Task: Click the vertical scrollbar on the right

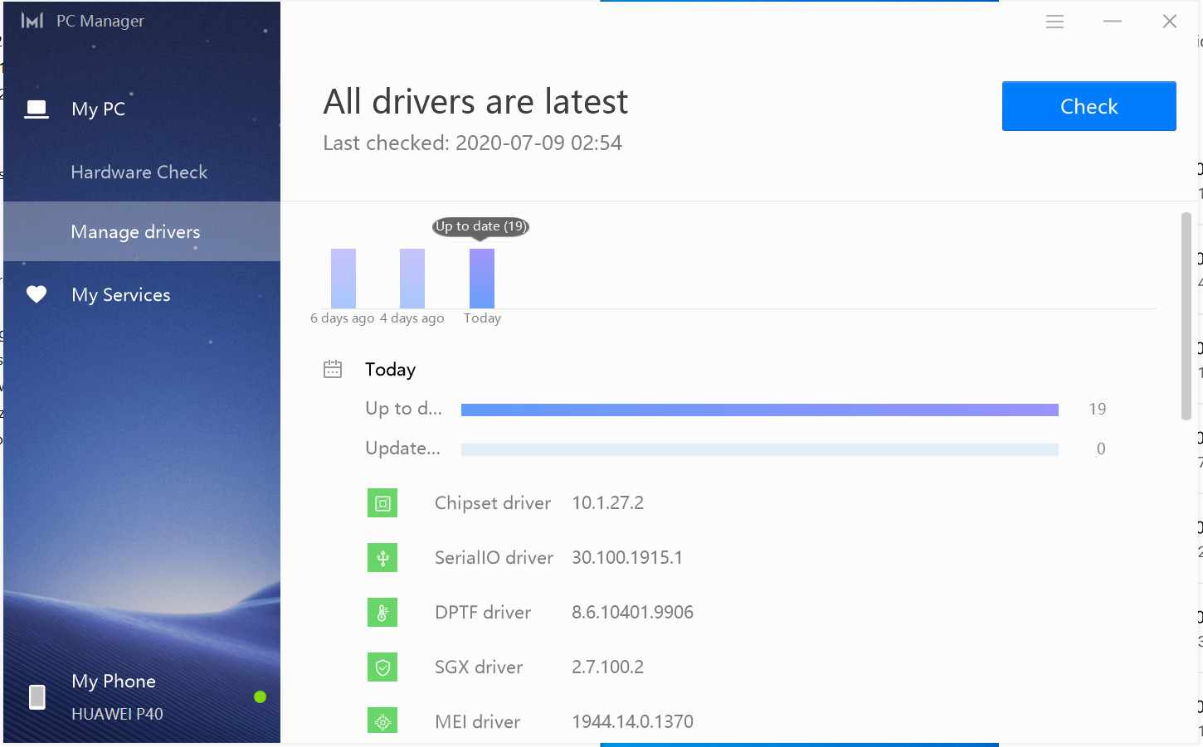Action: (1186, 315)
